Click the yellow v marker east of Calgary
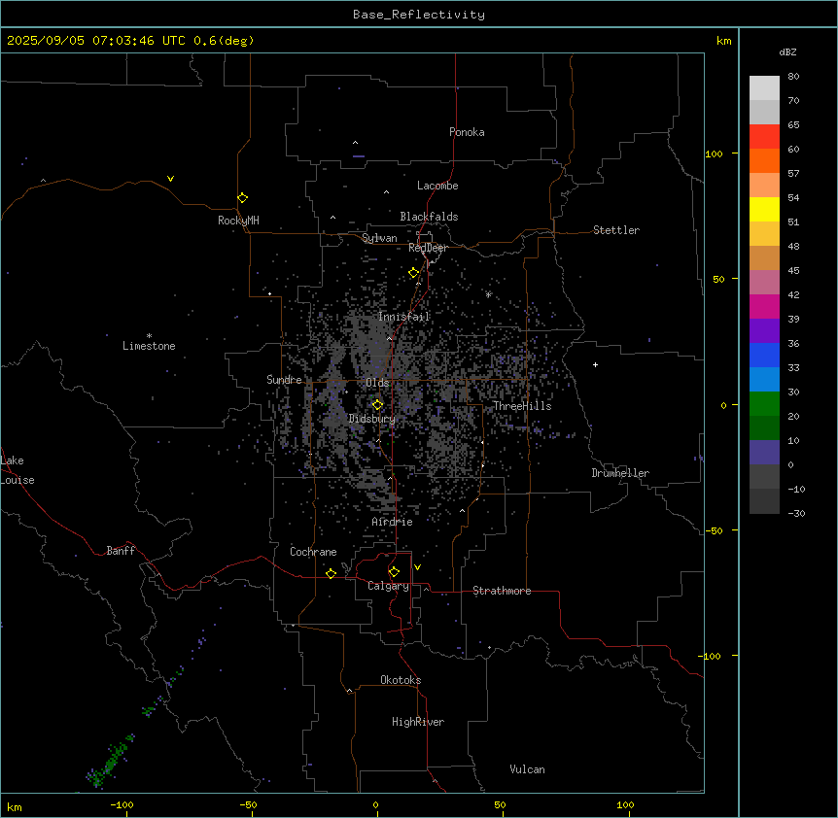The image size is (838, 818). click(x=417, y=567)
